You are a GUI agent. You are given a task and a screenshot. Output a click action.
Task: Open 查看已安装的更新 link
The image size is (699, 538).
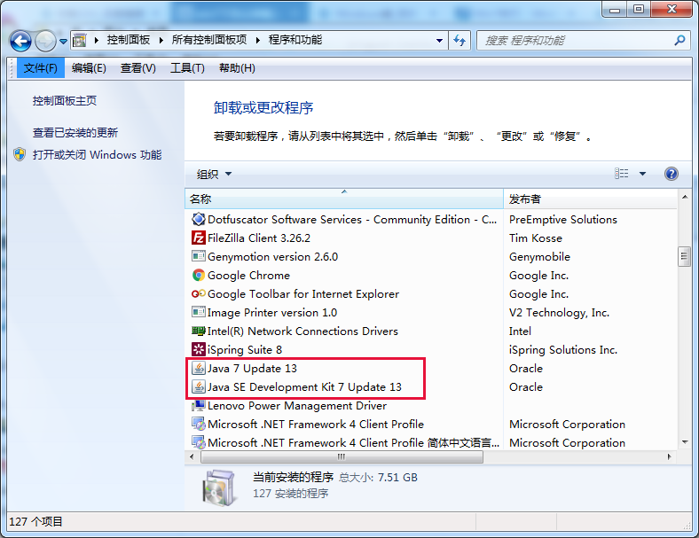75,132
